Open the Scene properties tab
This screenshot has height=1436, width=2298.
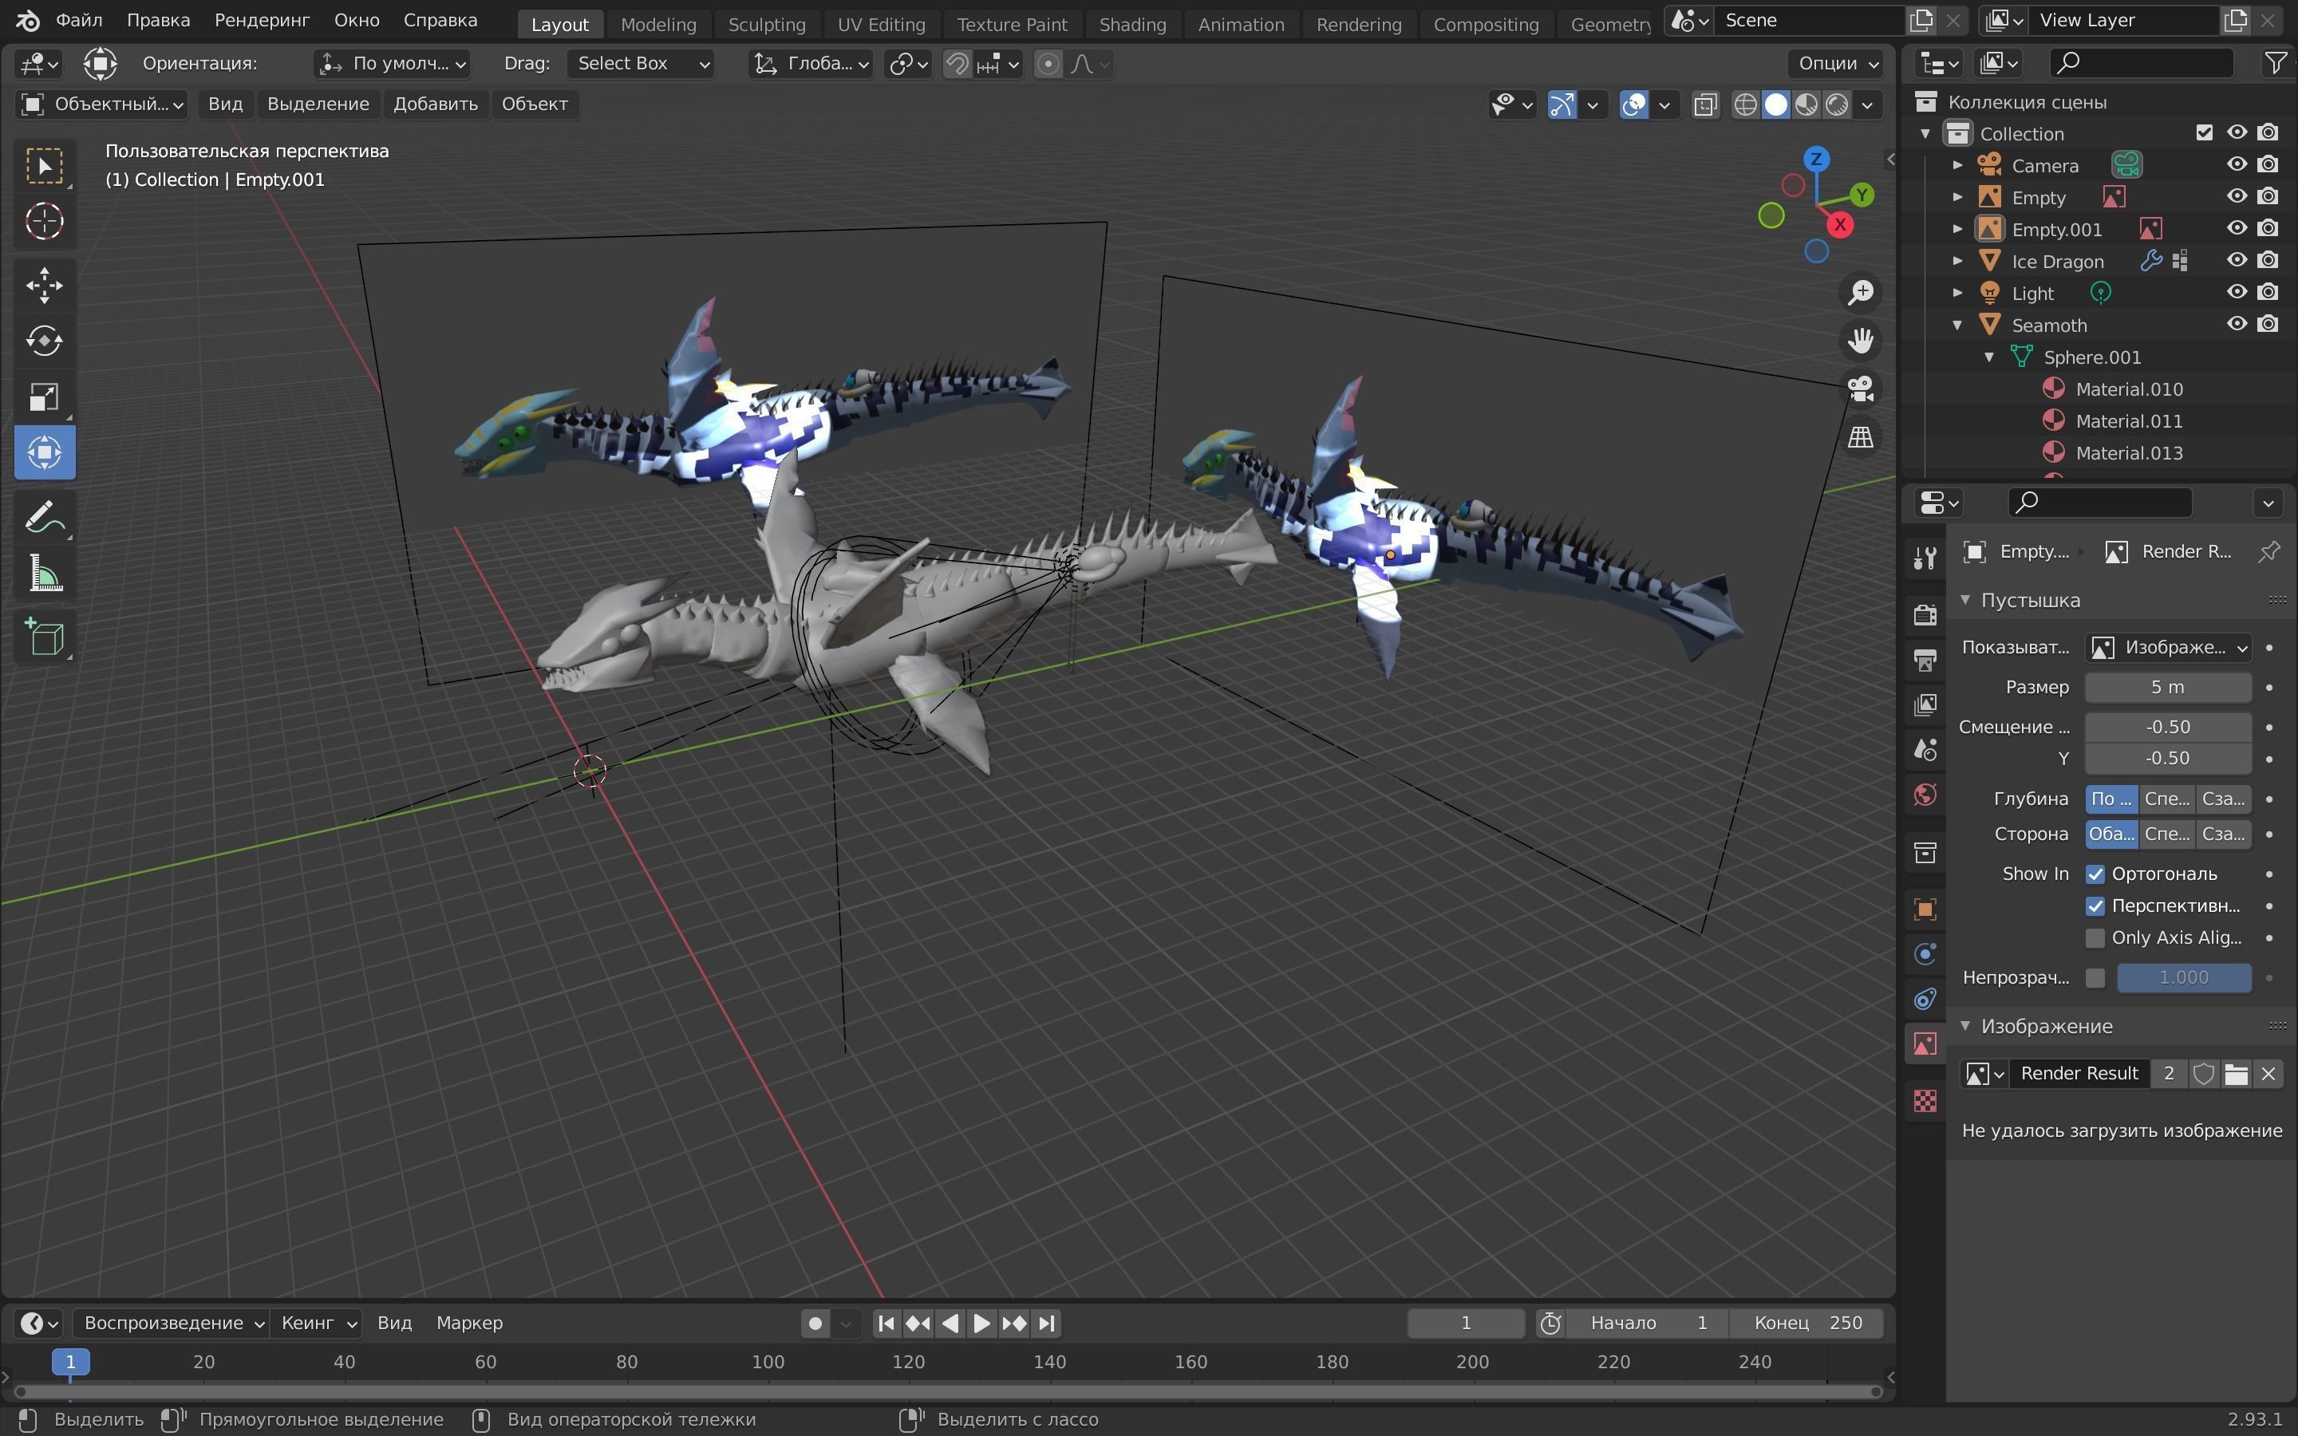tap(1925, 750)
